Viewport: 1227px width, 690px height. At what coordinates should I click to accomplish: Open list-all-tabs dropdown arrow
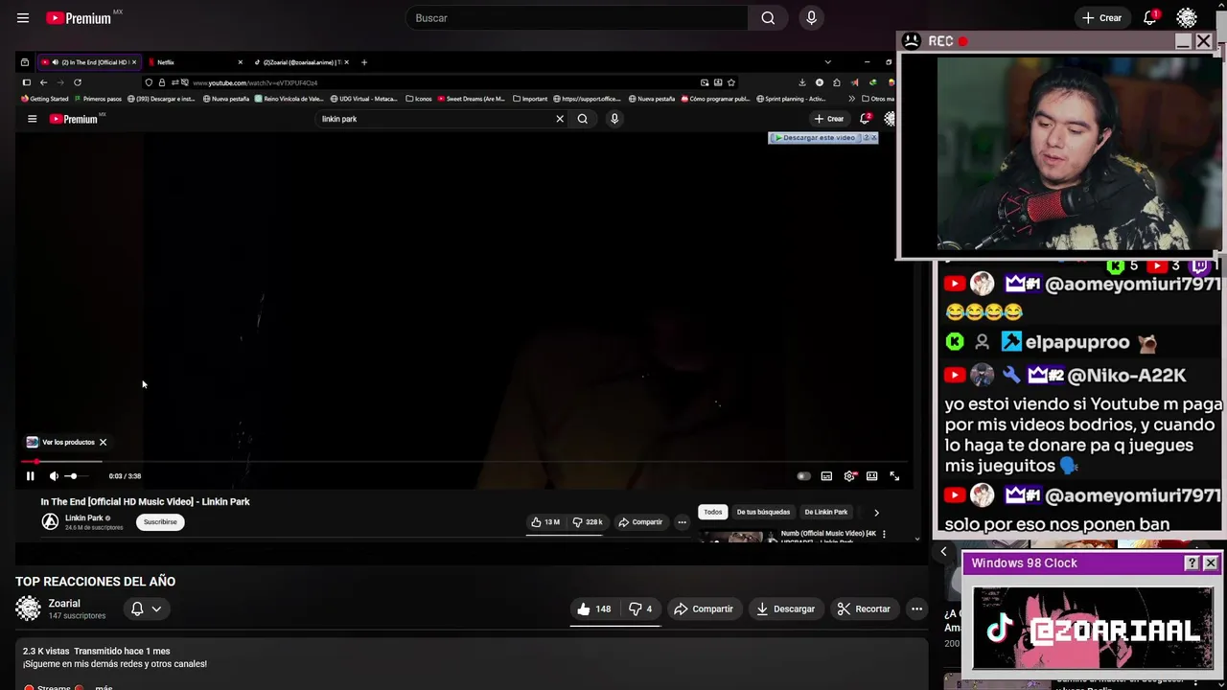pos(827,62)
